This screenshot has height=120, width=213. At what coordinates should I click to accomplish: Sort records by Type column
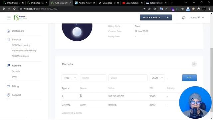click(66, 88)
